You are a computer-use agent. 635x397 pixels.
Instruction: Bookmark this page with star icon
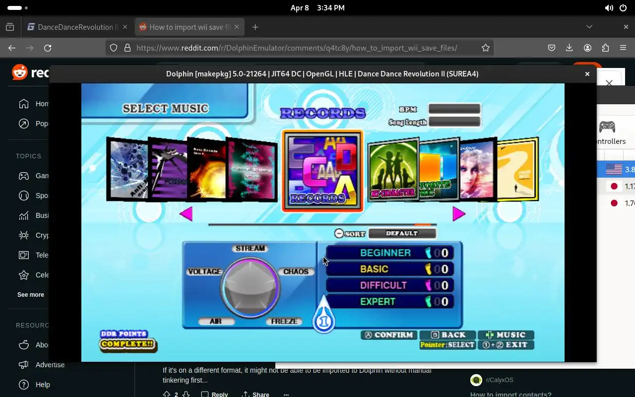click(x=486, y=48)
